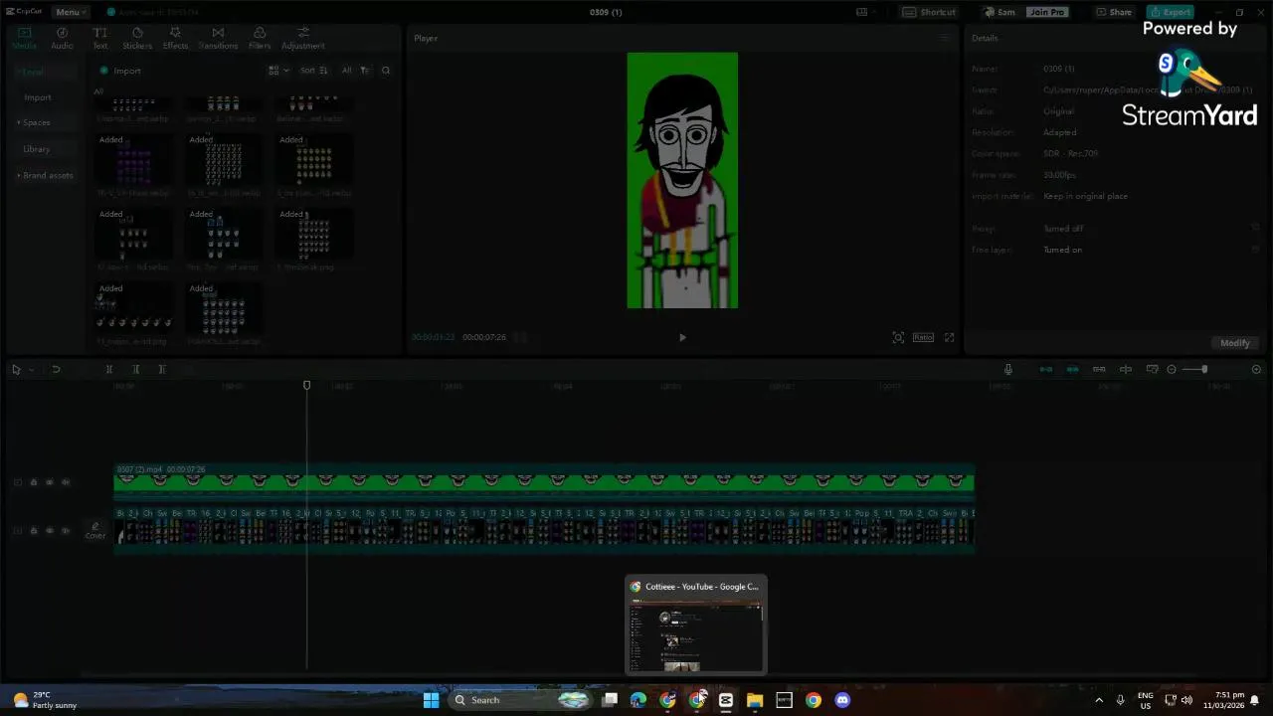
Task: Click the Join Pro button
Action: click(x=1047, y=12)
